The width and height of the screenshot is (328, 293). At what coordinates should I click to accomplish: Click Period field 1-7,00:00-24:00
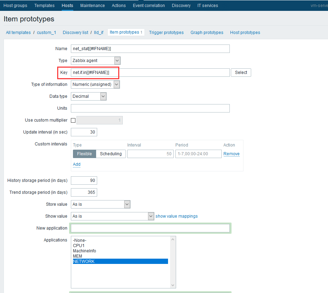pos(198,154)
